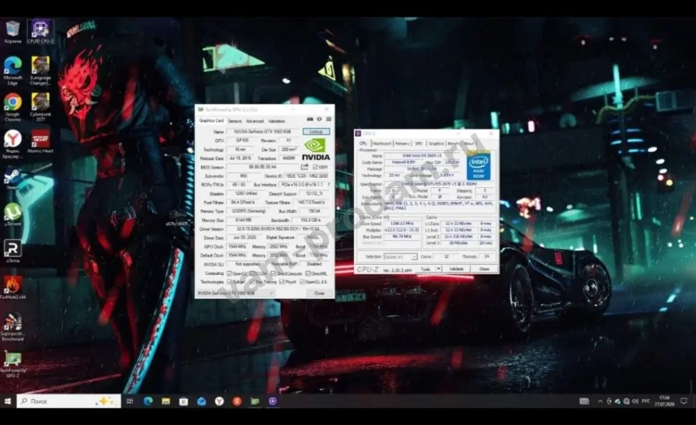Viewport: 696px width, 425px height.
Task: Open Yandex Browser from the taskbar
Action: pos(220,401)
